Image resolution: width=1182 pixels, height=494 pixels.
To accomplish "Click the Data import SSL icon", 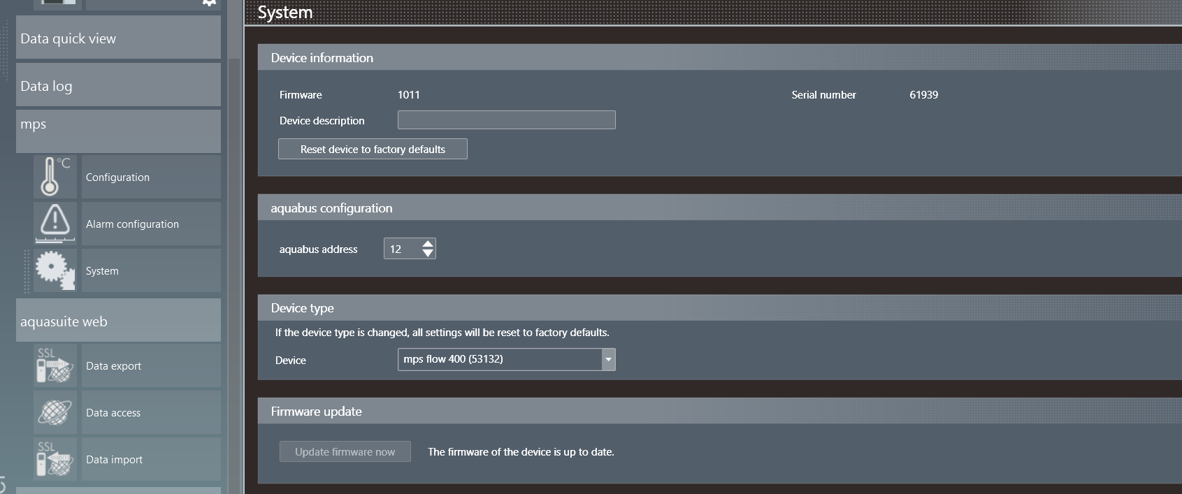I will pos(55,459).
